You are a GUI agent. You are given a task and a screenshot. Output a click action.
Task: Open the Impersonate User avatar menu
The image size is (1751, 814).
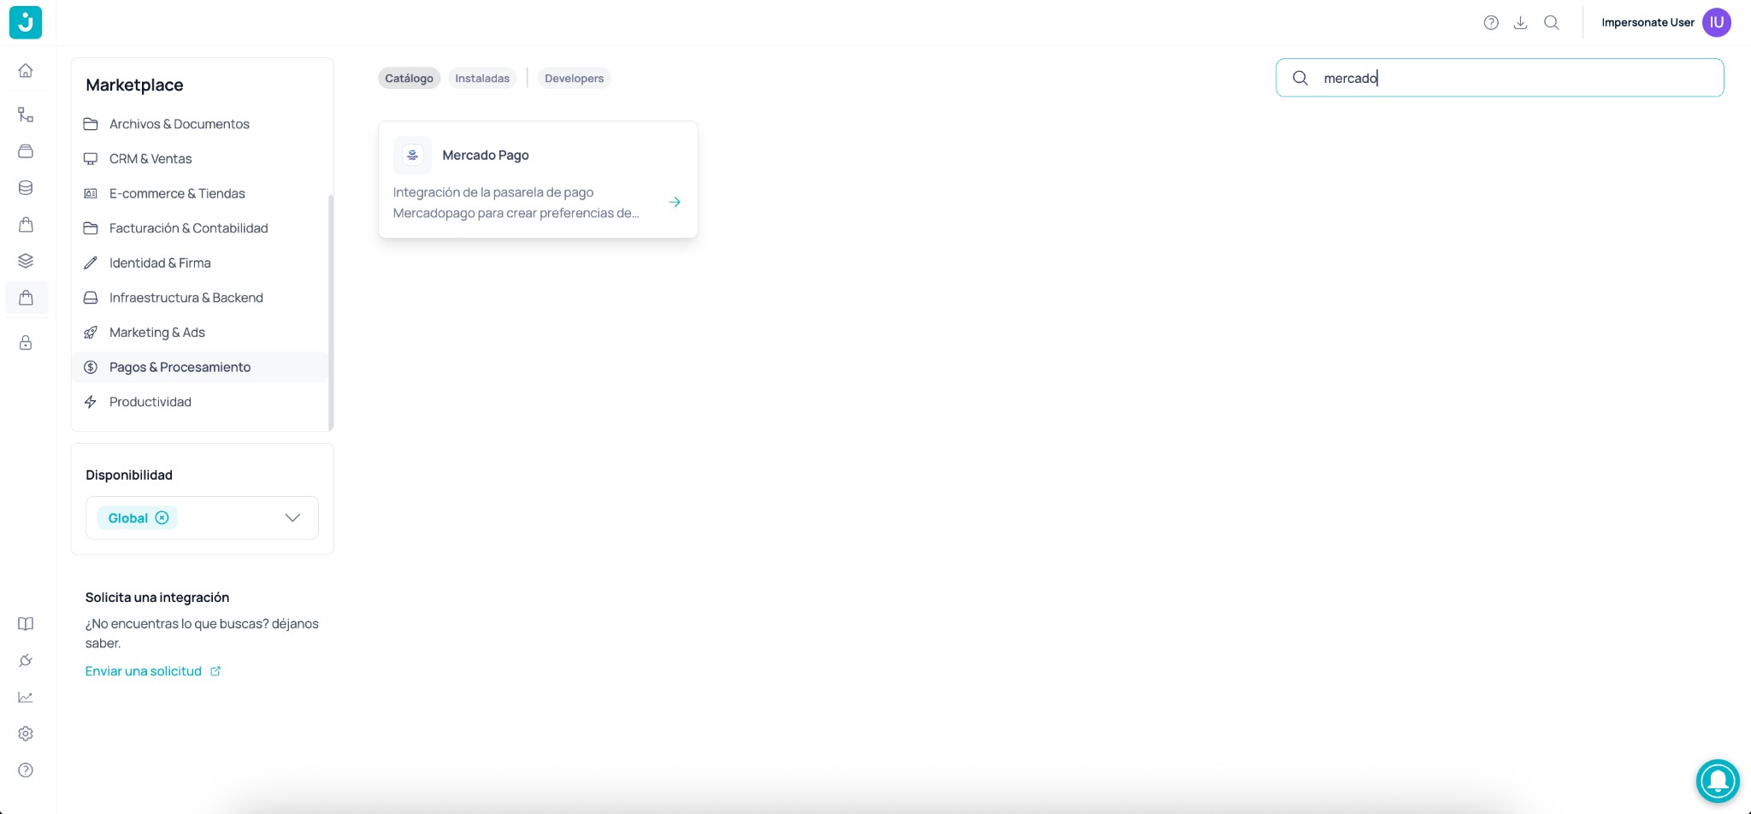click(1716, 23)
